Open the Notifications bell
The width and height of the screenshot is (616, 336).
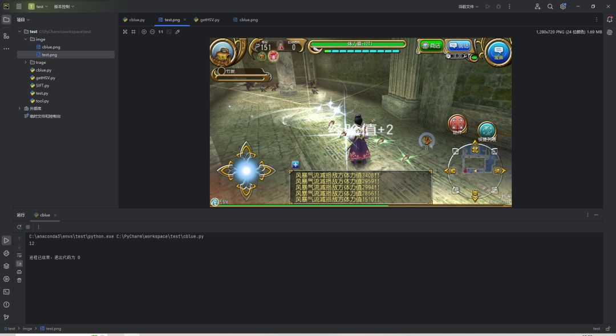(x=609, y=19)
